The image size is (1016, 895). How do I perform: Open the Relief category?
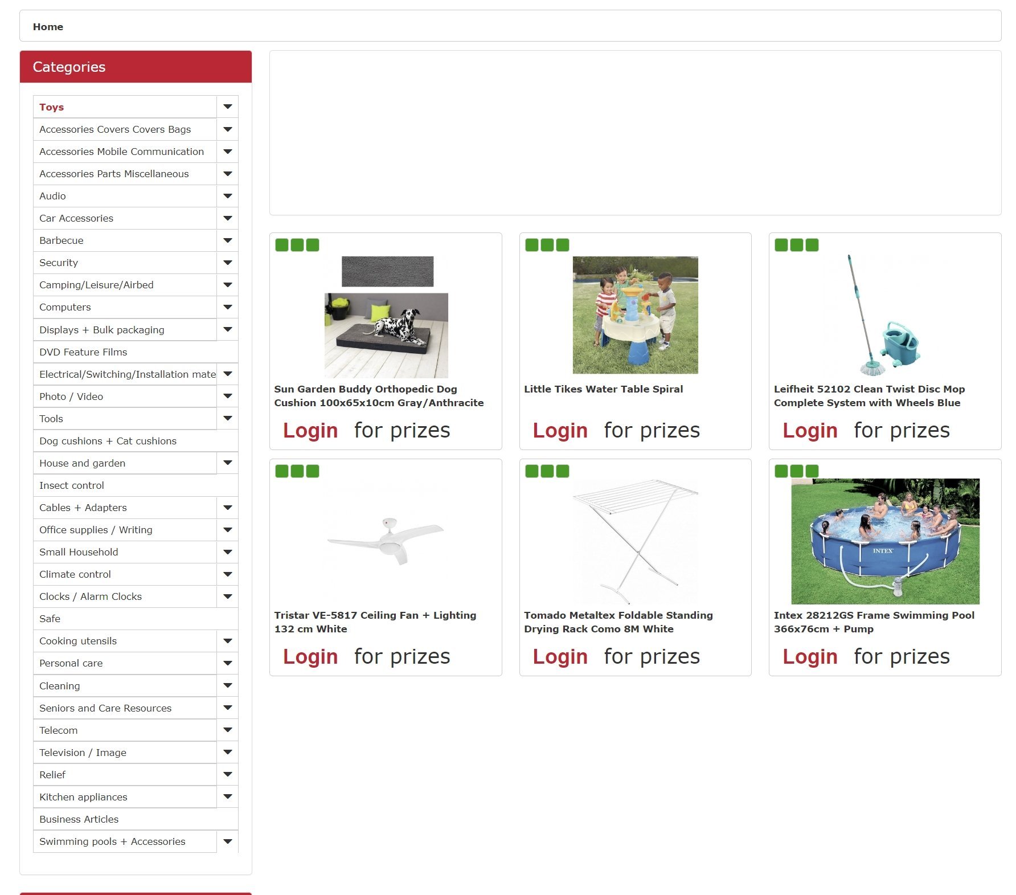coord(125,774)
